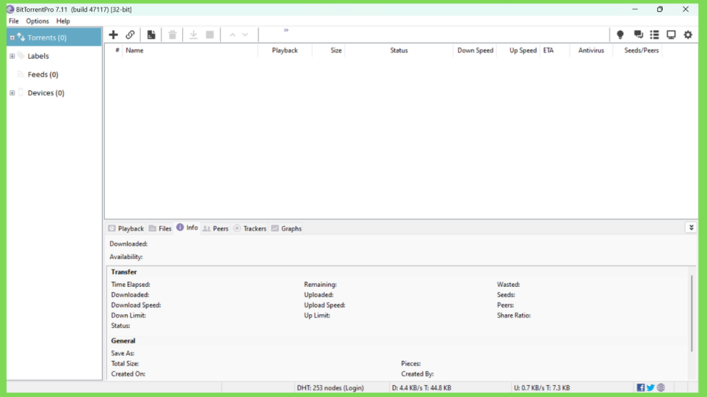The image size is (707, 397).
Task: Sort by the Status column header
Action: point(399,50)
